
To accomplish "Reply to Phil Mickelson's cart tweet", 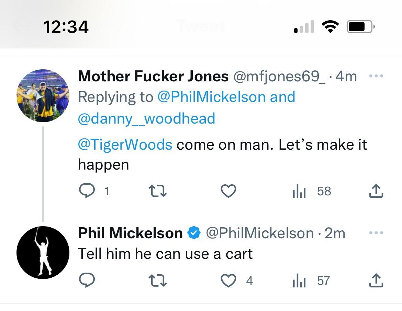I will coord(87,280).
